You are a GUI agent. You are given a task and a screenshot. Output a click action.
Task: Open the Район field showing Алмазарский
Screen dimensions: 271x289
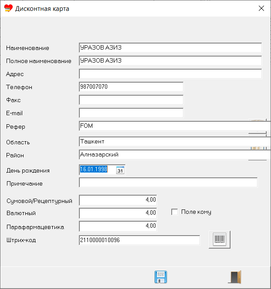pyautogui.click(x=175, y=154)
